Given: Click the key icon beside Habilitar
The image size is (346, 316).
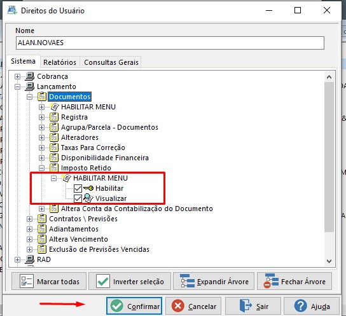Looking at the screenshot, I should [x=88, y=188].
